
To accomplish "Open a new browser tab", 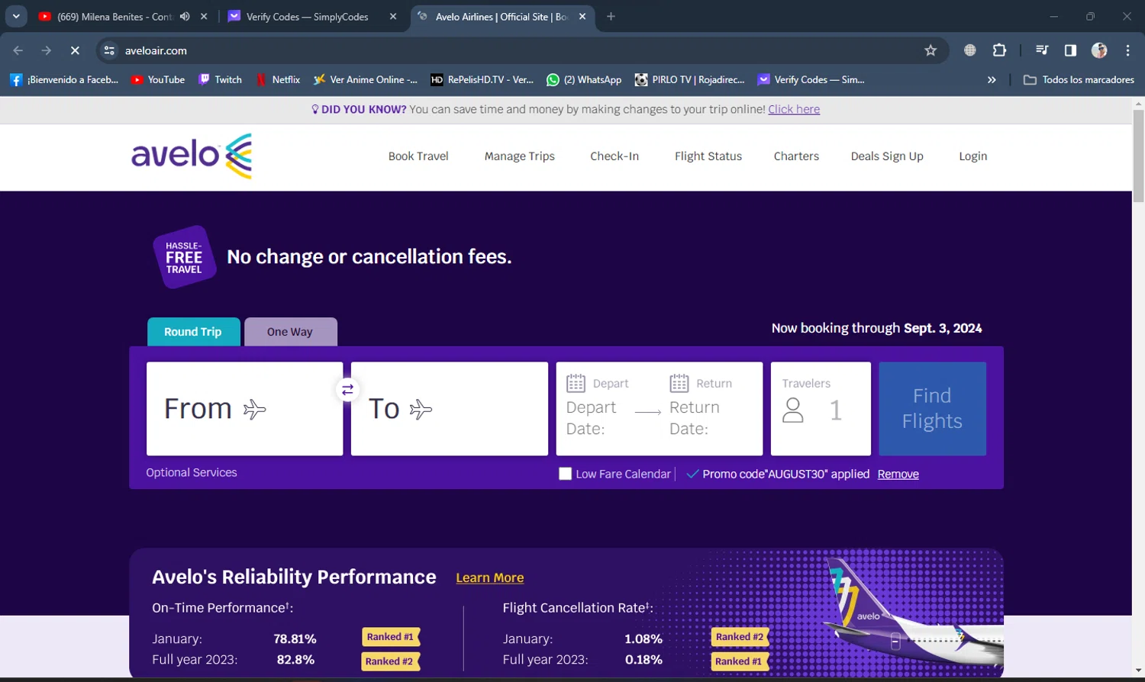I will (x=611, y=16).
